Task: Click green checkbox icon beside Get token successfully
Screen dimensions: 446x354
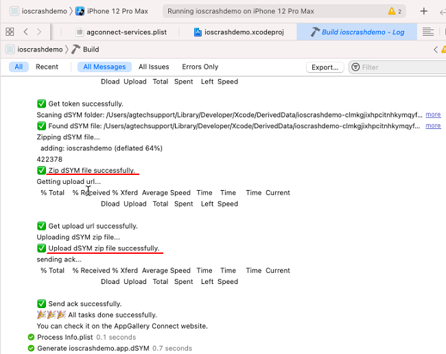Action: [x=42, y=104]
